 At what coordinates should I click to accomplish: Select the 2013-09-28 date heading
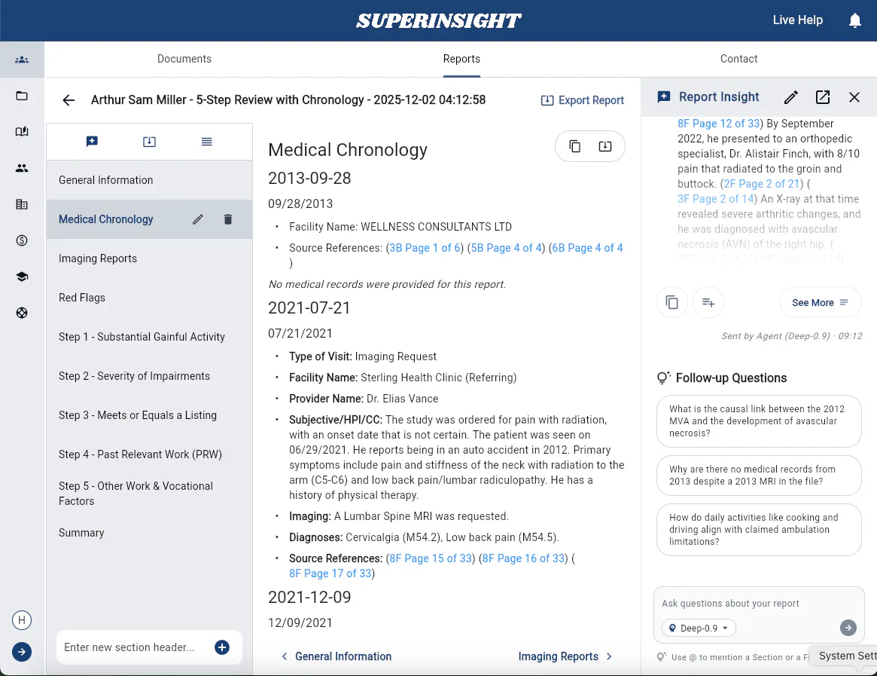point(309,178)
